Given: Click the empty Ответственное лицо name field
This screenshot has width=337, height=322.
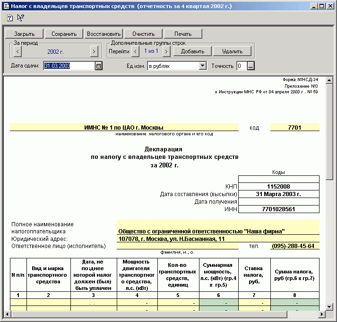Looking at the screenshot, I should pos(178,246).
